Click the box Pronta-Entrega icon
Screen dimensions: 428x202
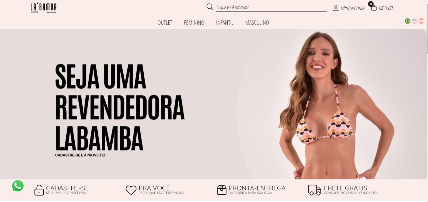[x=221, y=190]
